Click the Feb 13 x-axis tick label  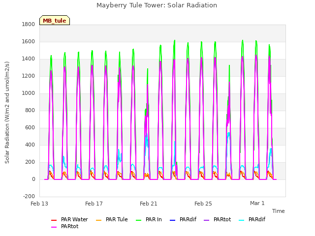pyautogui.click(x=39, y=204)
